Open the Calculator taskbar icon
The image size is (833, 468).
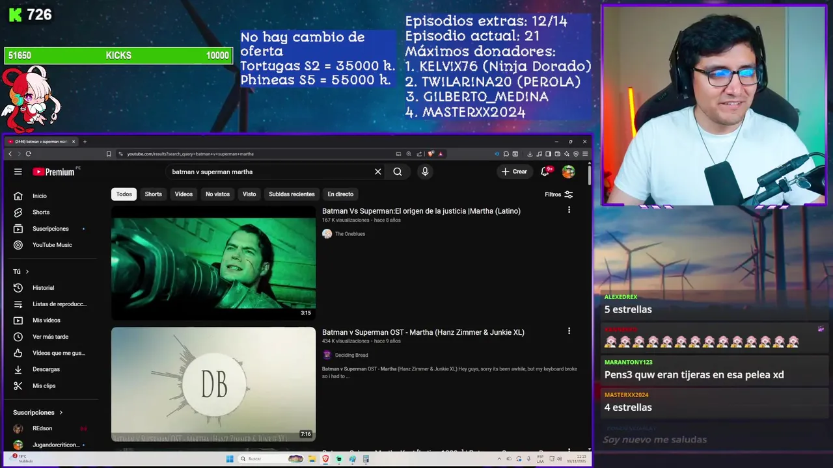366,459
